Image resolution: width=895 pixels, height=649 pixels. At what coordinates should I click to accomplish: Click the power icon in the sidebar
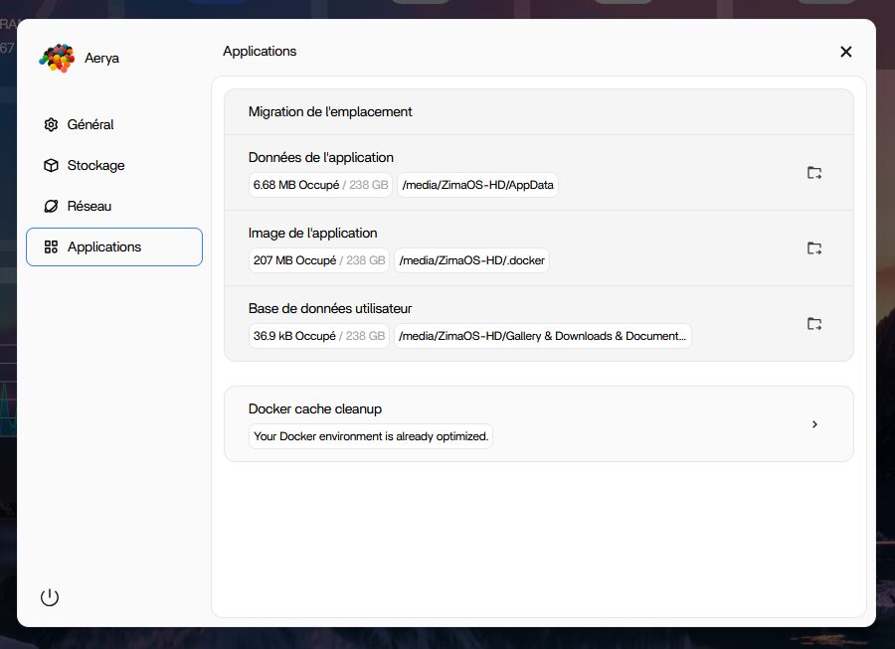coord(50,597)
